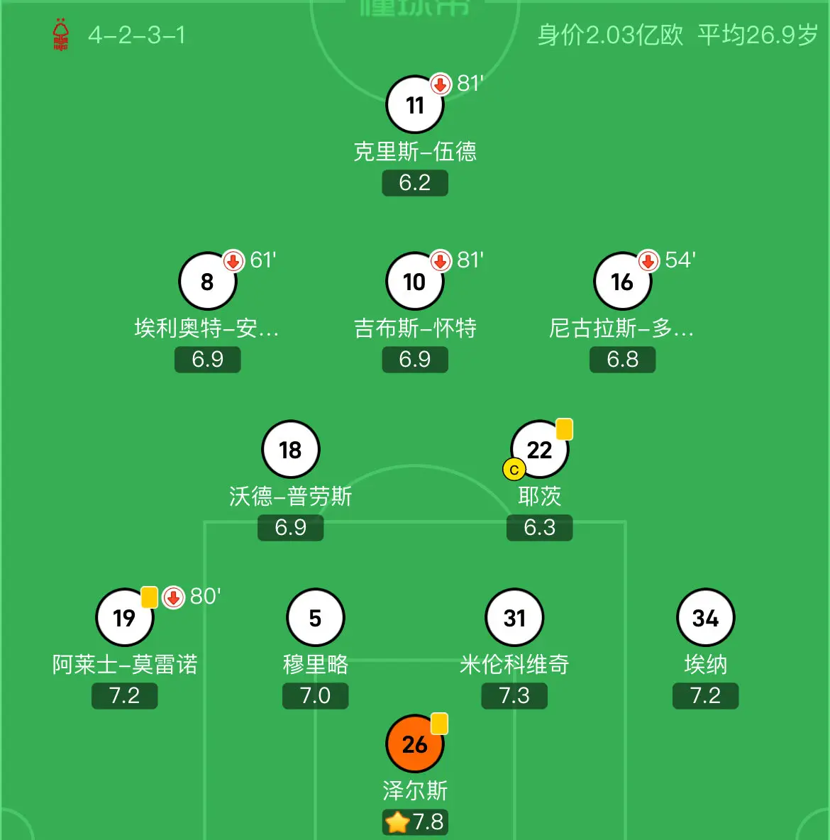This screenshot has width=830, height=840.
Task: Click the yellow card on number 19
Action: pos(150,597)
